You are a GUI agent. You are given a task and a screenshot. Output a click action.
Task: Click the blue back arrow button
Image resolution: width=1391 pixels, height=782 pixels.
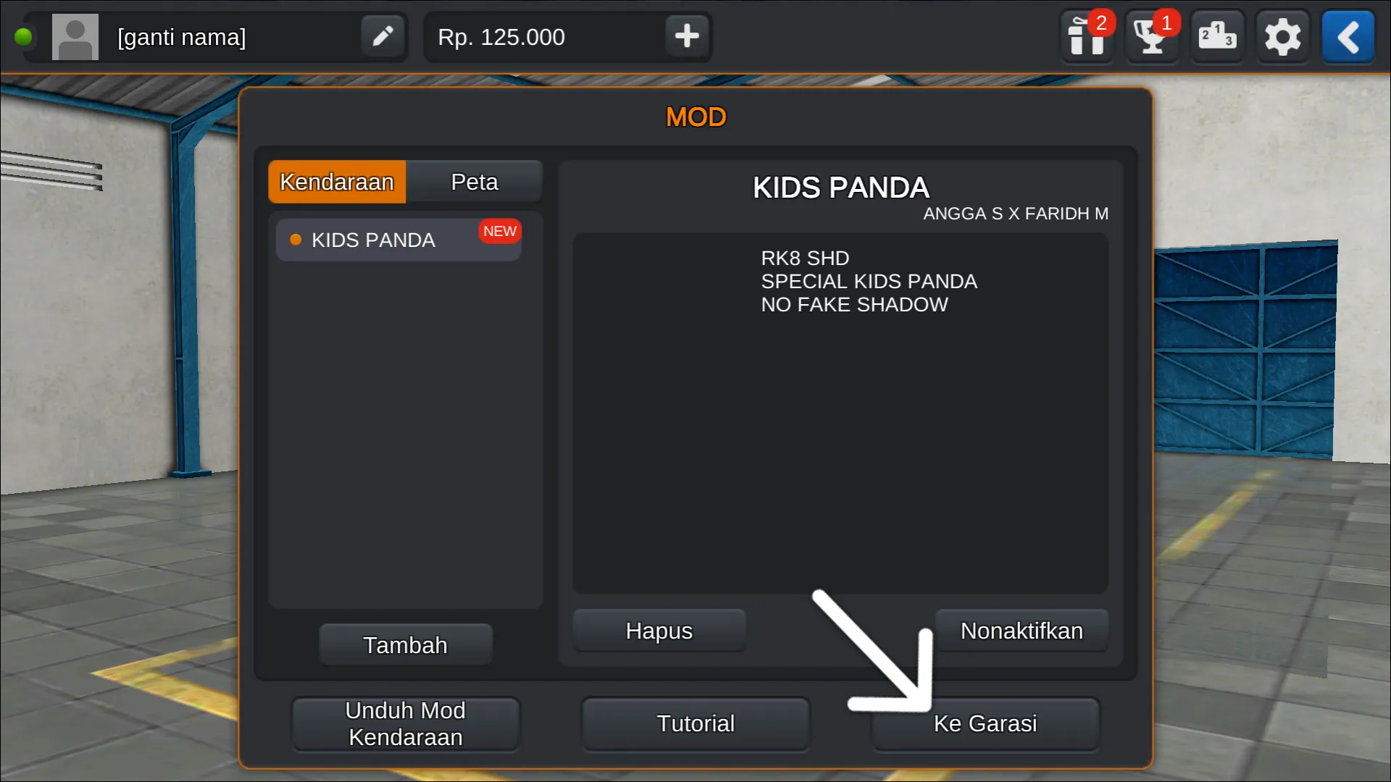(1348, 36)
